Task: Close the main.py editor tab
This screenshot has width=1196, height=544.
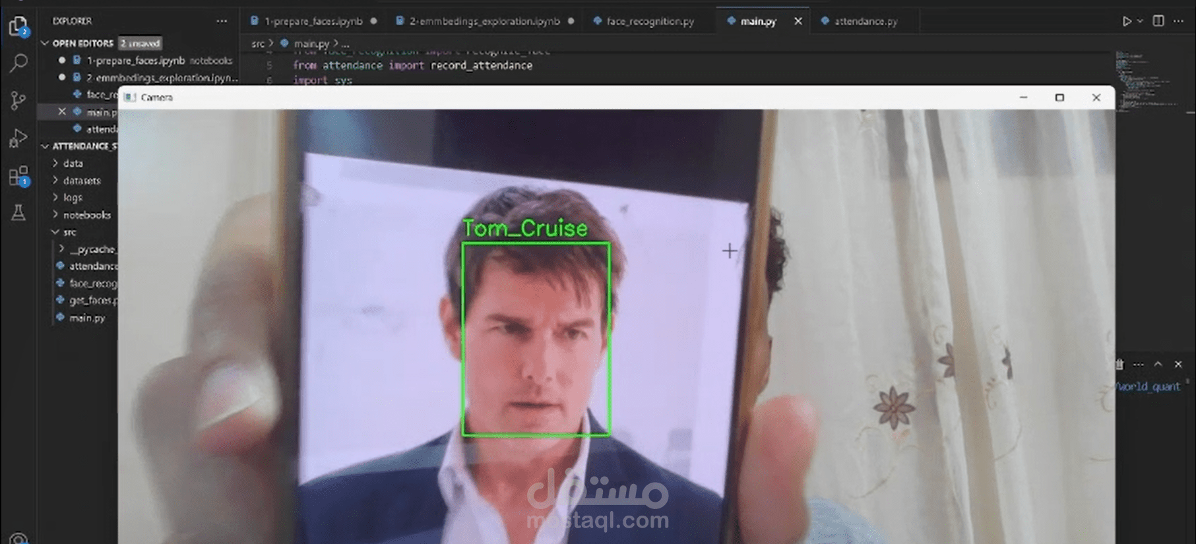Action: coord(798,21)
